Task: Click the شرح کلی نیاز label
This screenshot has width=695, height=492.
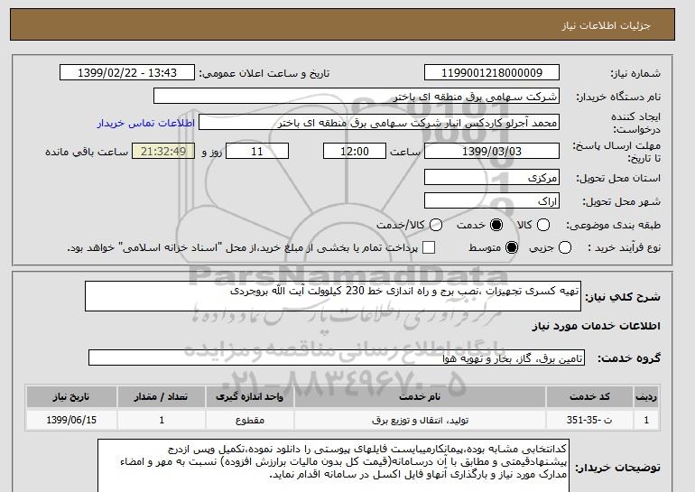Action: 623,296
